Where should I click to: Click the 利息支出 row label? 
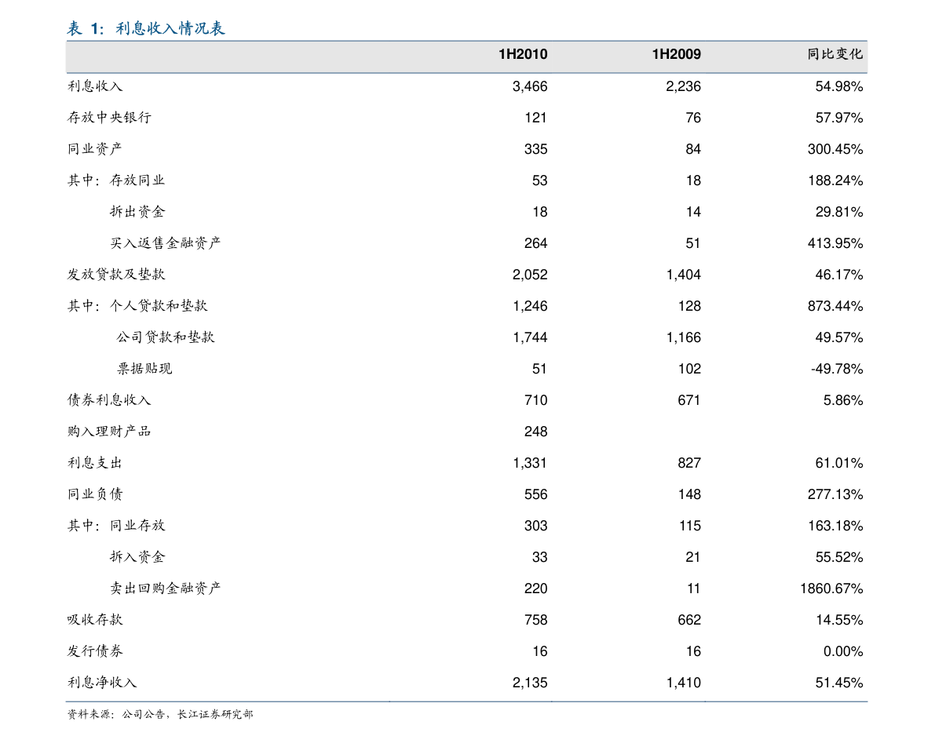[95, 462]
